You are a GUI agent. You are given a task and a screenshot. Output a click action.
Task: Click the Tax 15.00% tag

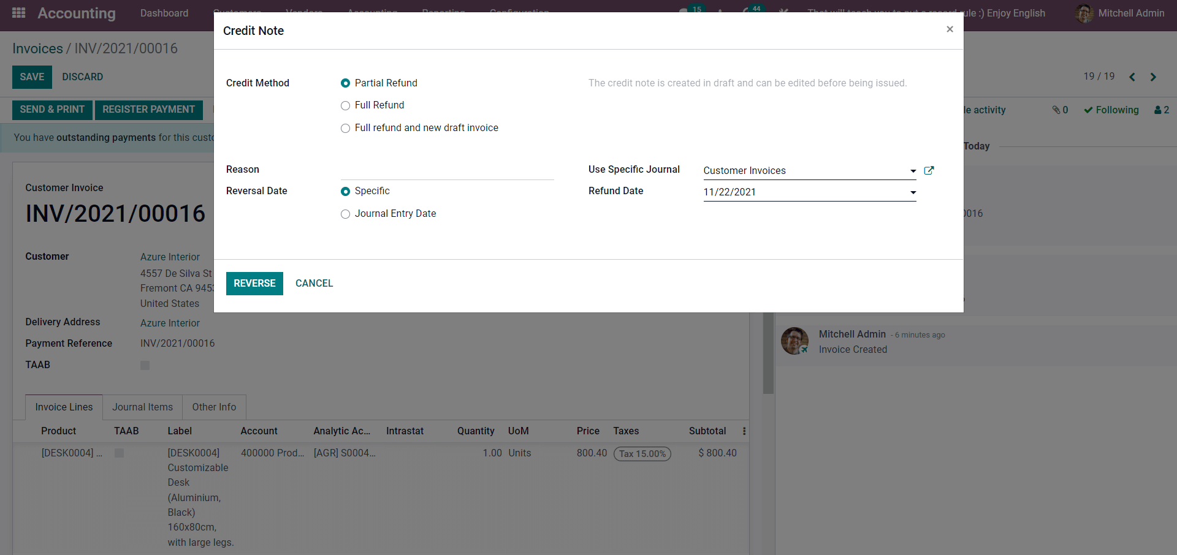pyautogui.click(x=642, y=454)
